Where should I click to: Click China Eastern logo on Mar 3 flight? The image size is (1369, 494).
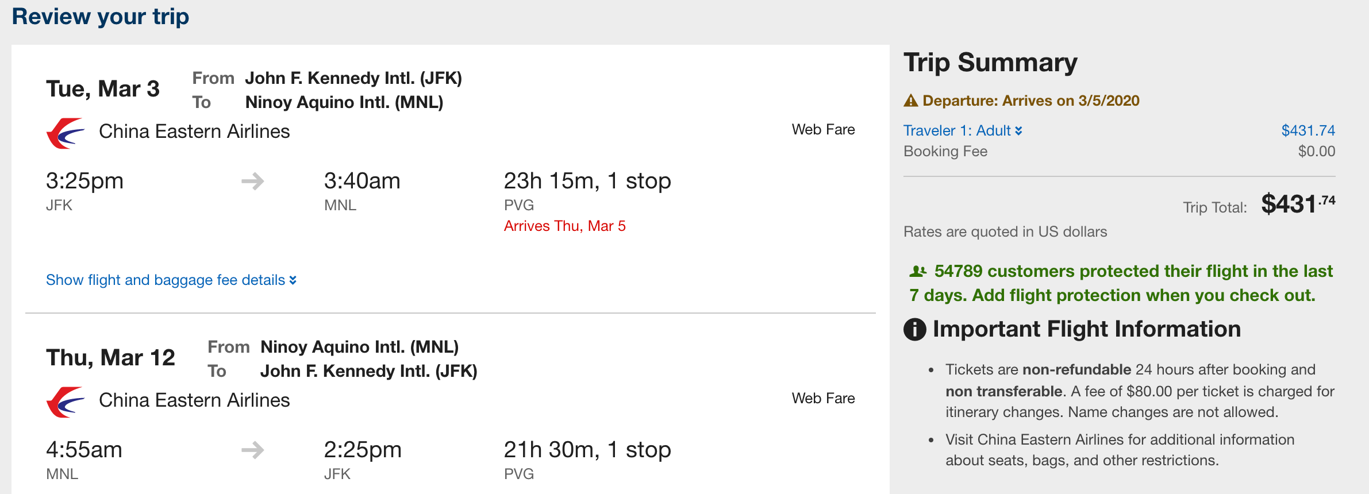click(65, 133)
